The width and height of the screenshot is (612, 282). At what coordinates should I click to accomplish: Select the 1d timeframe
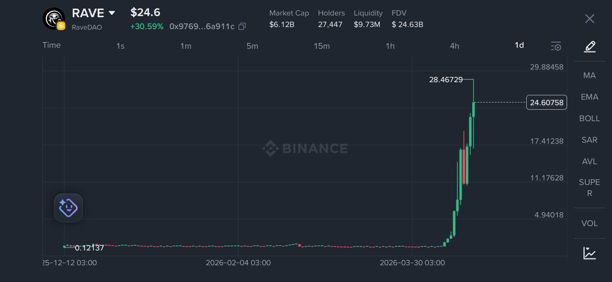click(519, 45)
